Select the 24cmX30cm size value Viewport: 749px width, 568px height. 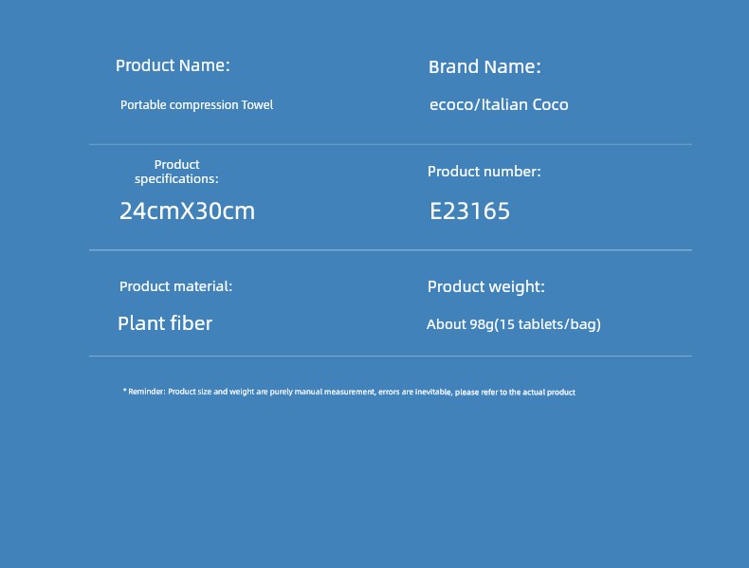[187, 211]
